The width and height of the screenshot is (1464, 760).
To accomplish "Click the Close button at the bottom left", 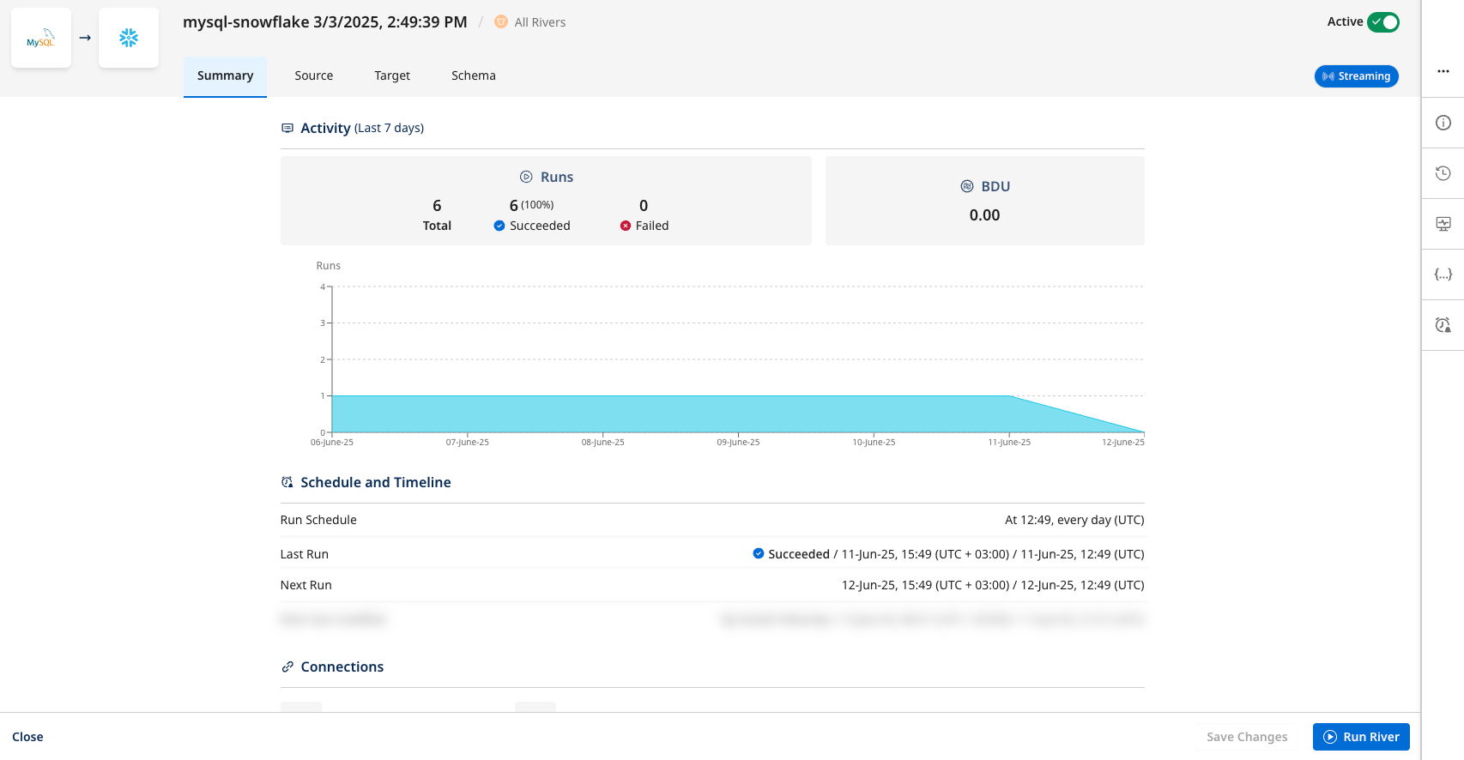I will [27, 737].
